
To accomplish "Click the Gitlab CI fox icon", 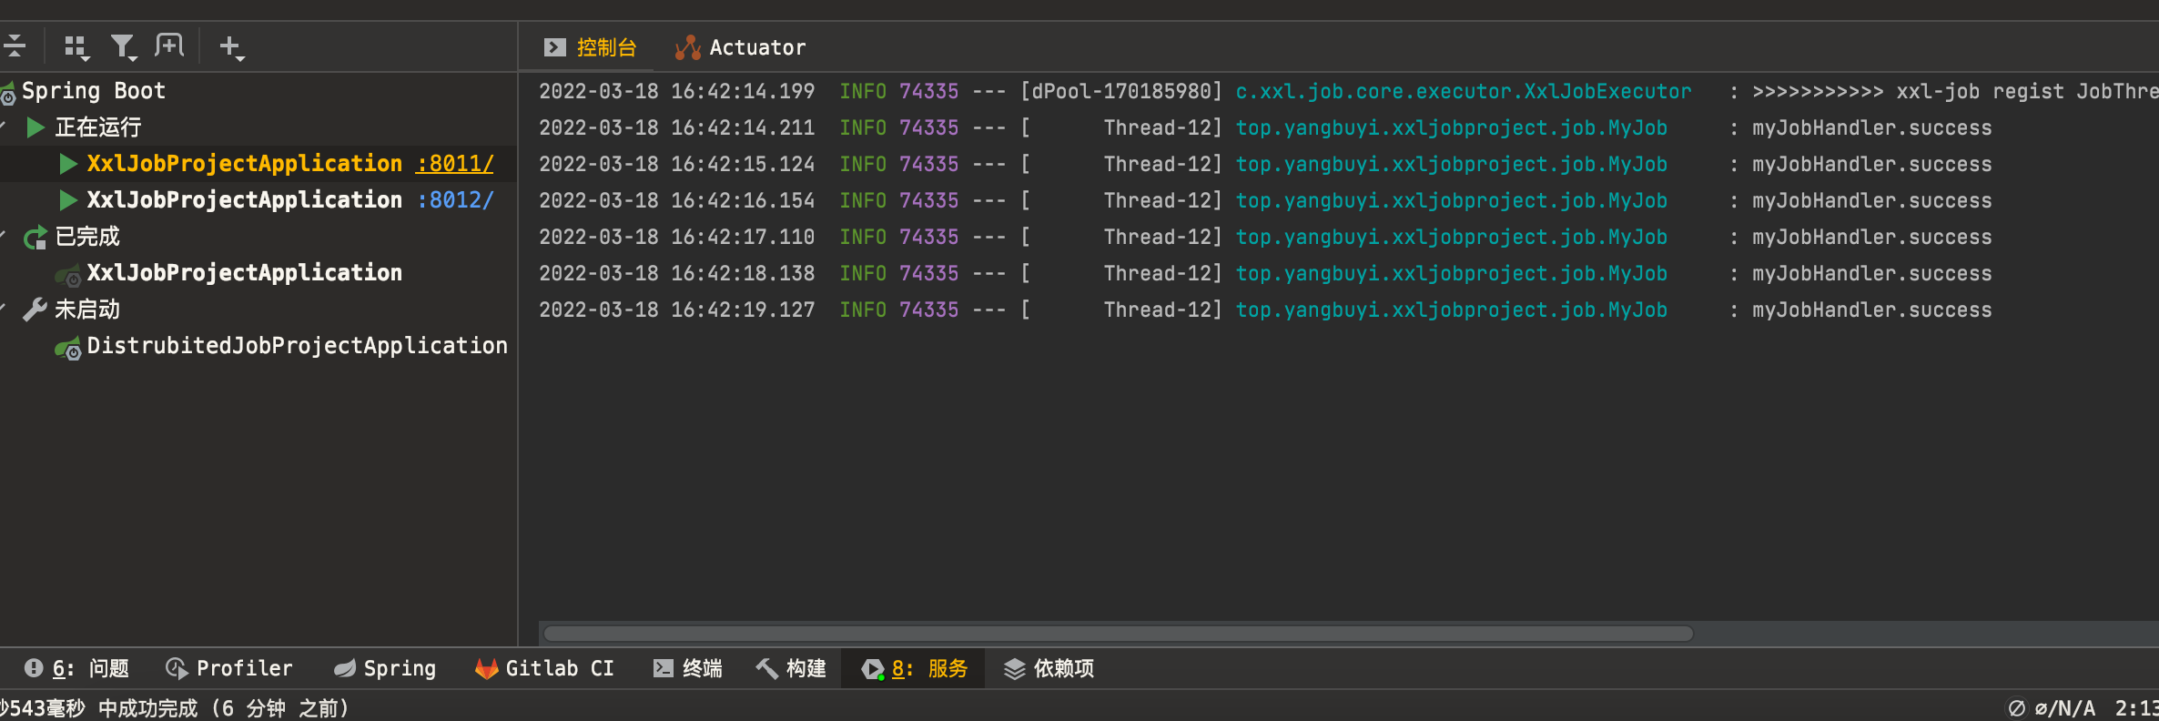I will click(486, 668).
